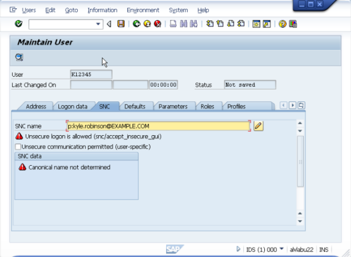The width and height of the screenshot is (351, 257).
Task: Switch to the Logon data tab
Action: (73, 106)
